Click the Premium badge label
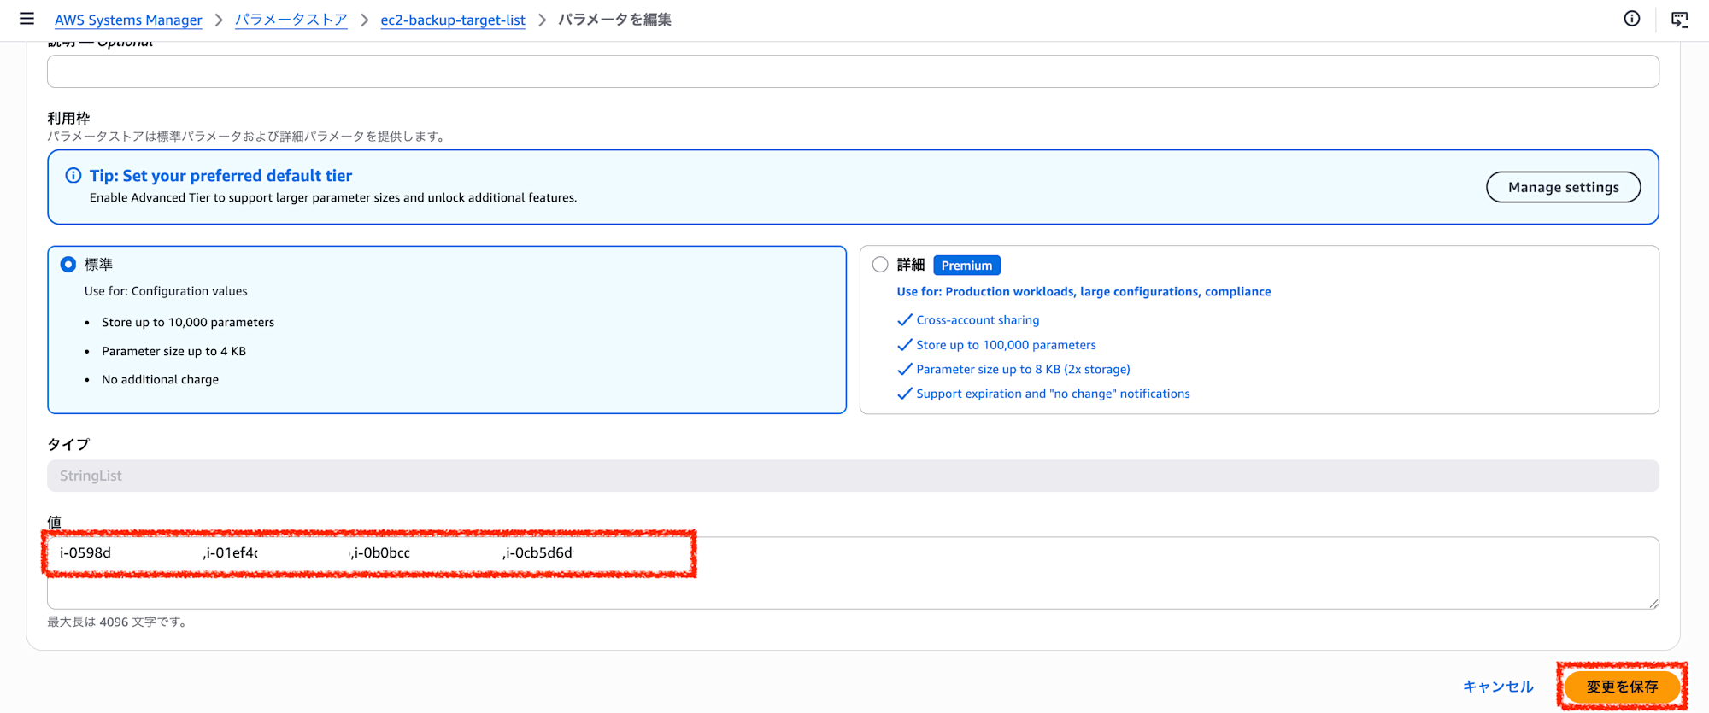Image resolution: width=1709 pixels, height=713 pixels. 966,266
